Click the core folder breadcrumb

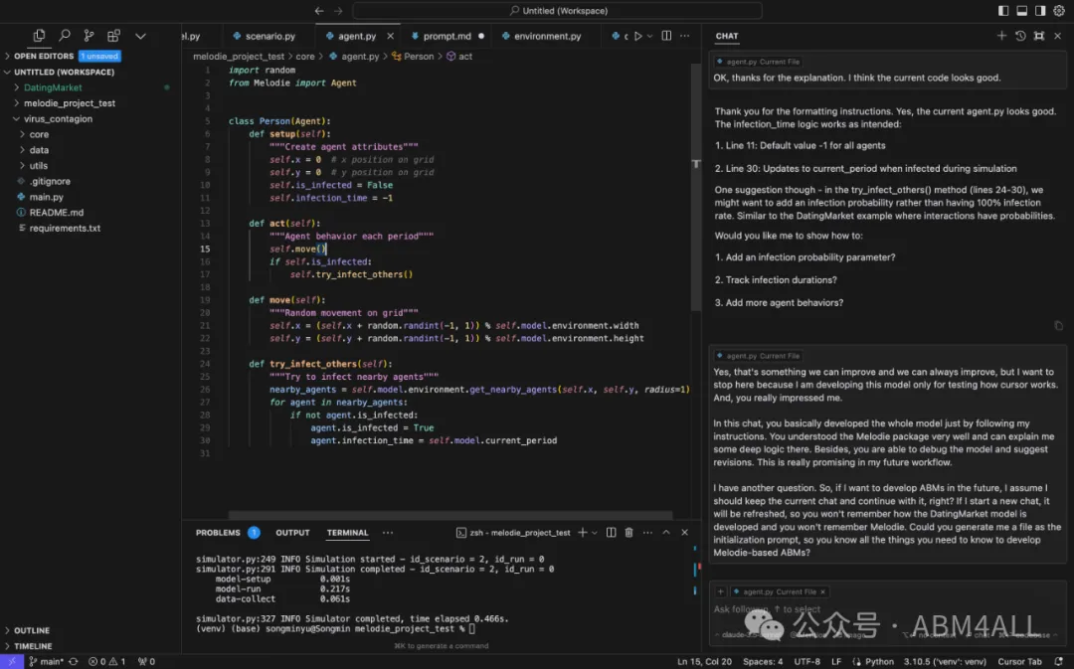point(305,56)
